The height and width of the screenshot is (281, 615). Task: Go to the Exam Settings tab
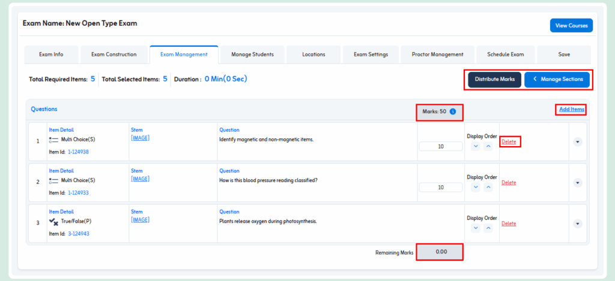371,55
